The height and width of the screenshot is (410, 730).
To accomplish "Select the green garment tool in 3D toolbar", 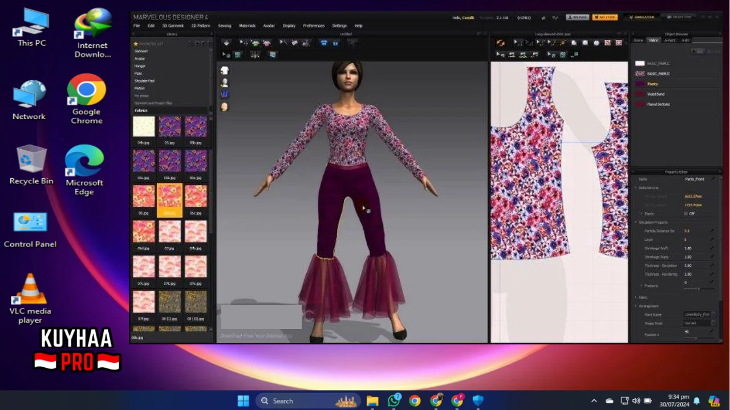I will (x=255, y=43).
